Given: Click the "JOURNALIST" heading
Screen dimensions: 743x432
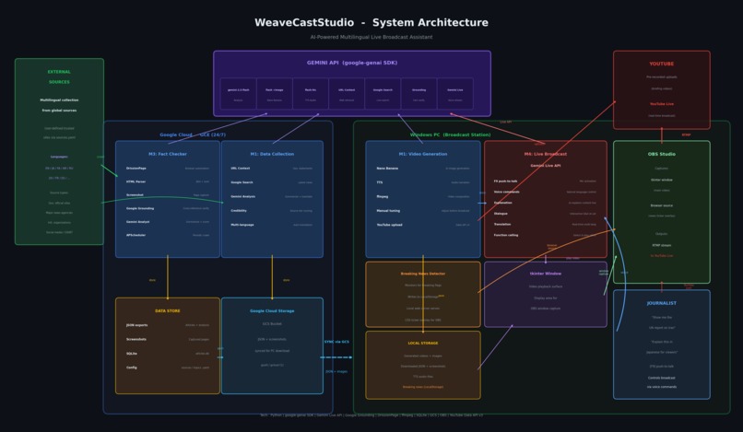Looking at the screenshot, I should pos(662,303).
